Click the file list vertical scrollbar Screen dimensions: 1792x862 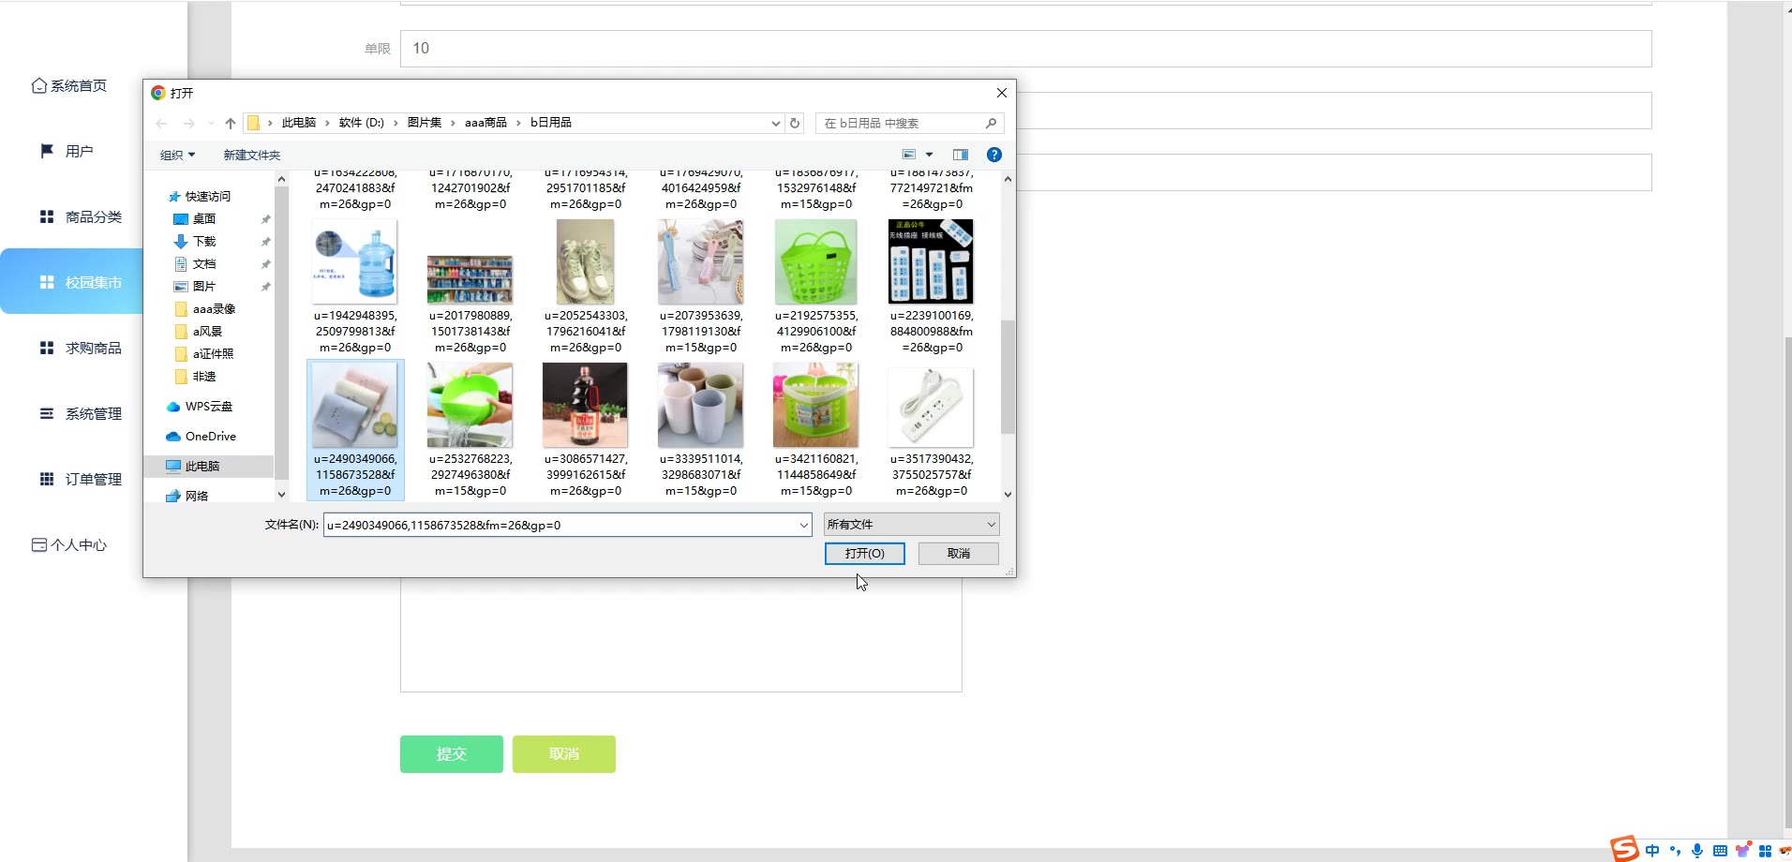1008,377
